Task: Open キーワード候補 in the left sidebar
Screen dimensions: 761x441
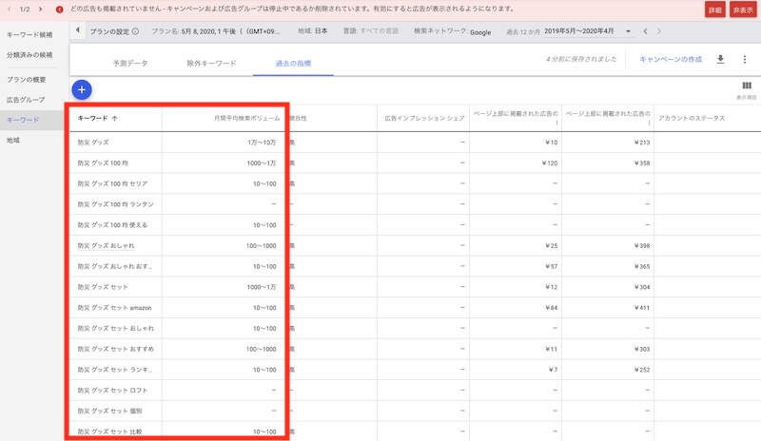Action: click(29, 34)
